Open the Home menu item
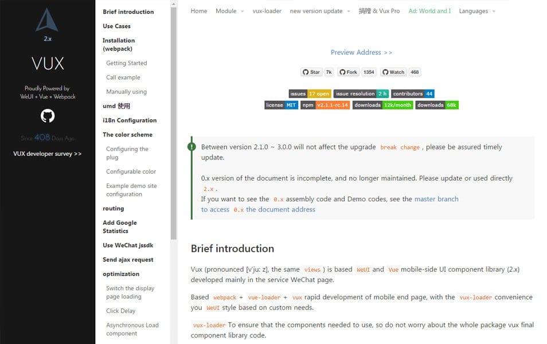The width and height of the screenshot is (547, 344). tap(198, 10)
